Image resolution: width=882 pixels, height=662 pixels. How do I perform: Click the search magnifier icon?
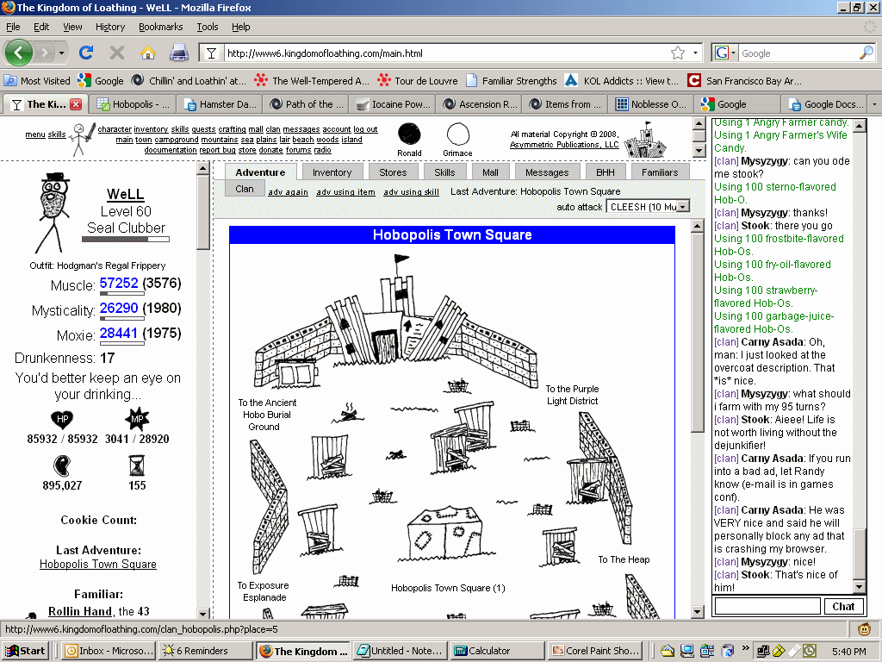(x=866, y=53)
